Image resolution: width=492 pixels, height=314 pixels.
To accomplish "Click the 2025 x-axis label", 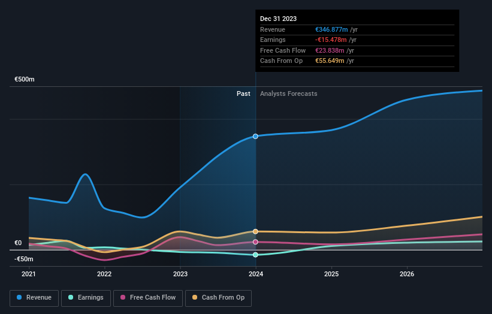I will pyautogui.click(x=331, y=274).
